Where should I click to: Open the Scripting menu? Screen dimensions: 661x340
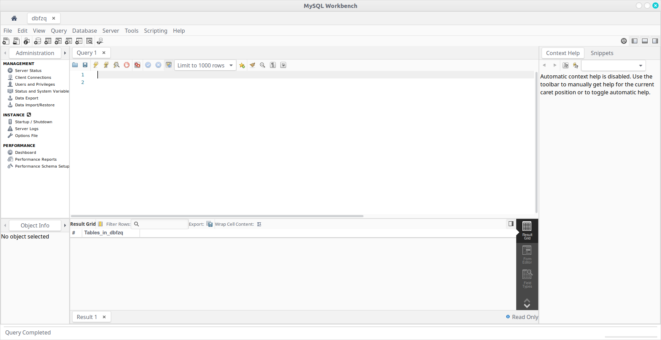[155, 31]
